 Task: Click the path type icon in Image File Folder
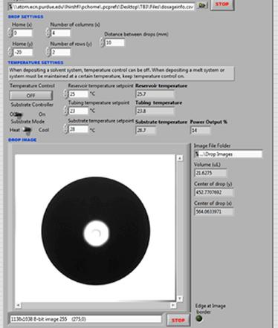pos(197,154)
